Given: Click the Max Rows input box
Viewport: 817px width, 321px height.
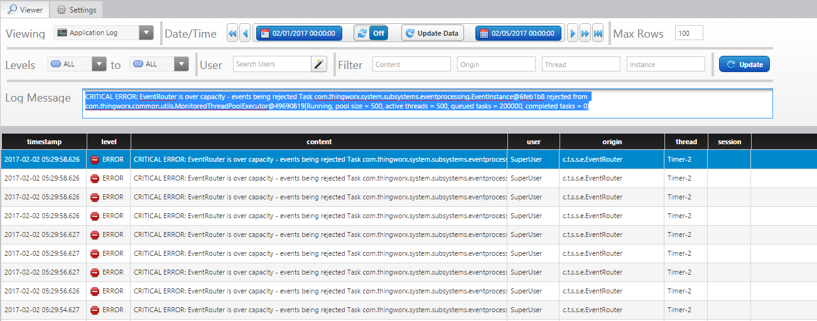Looking at the screenshot, I should coord(689,33).
